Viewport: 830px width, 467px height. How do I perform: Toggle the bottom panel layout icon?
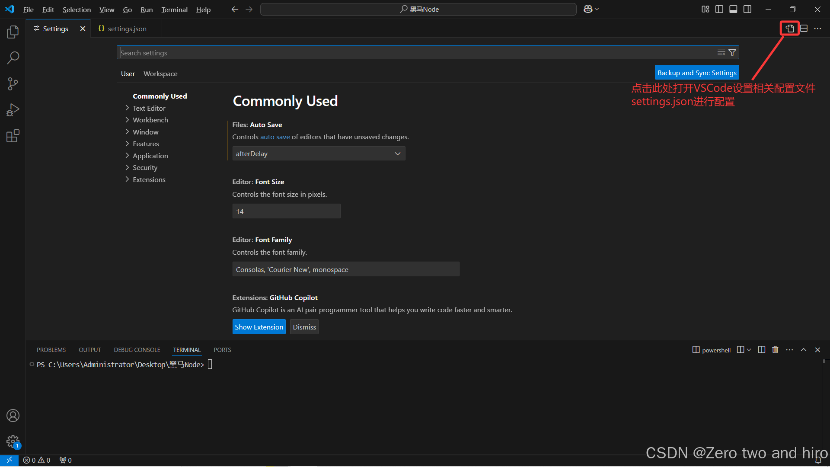coord(733,9)
